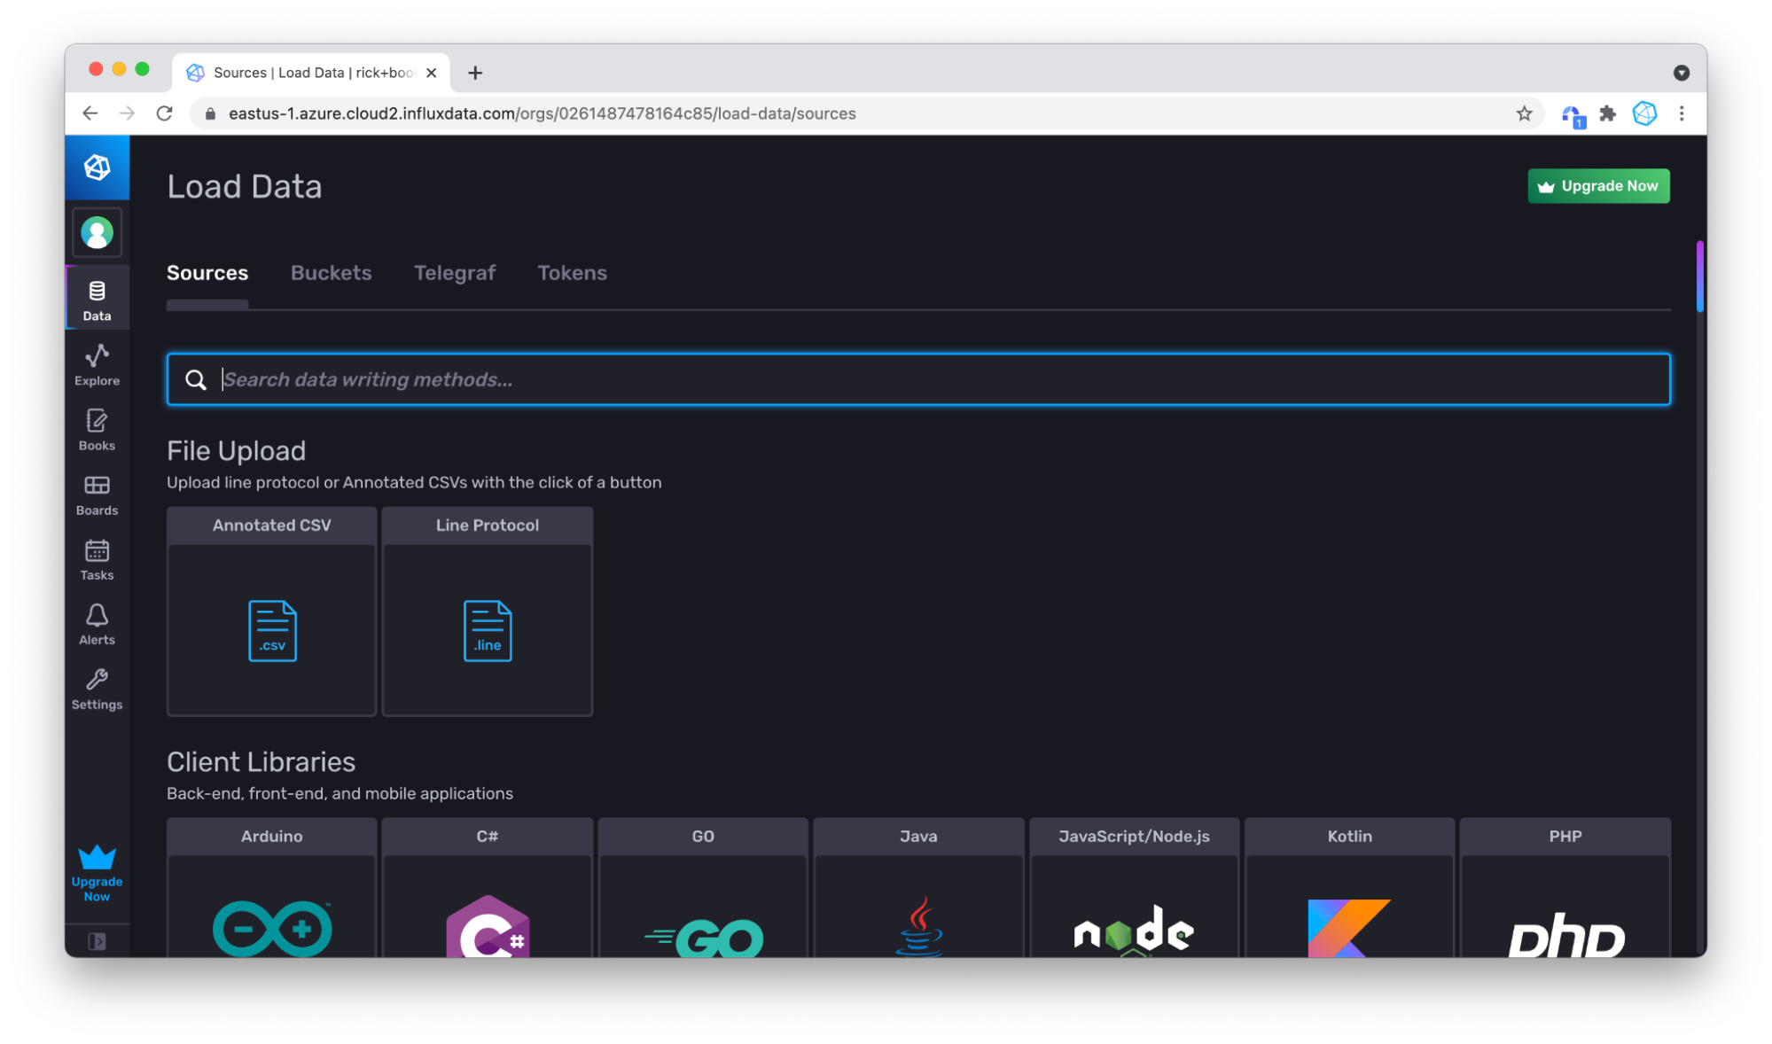Click the Kotlin card title

tap(1349, 836)
